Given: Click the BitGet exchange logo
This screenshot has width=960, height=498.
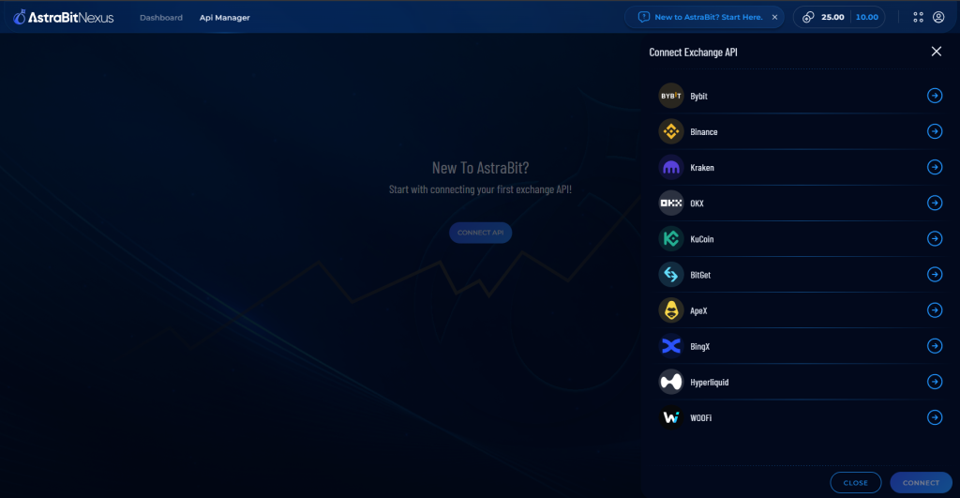Looking at the screenshot, I should tap(671, 275).
